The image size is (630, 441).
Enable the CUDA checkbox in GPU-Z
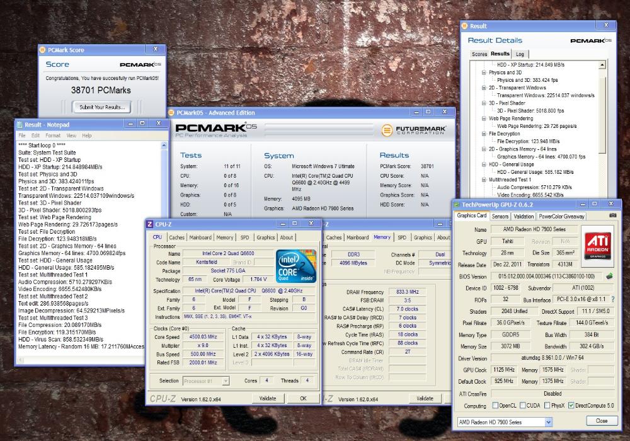[522, 405]
